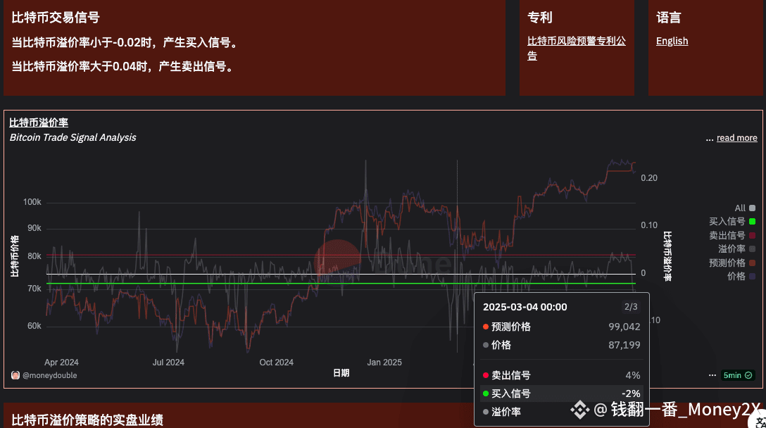766x428 pixels.
Task: Toggle the 卖出信号 legend series
Action: click(732, 236)
